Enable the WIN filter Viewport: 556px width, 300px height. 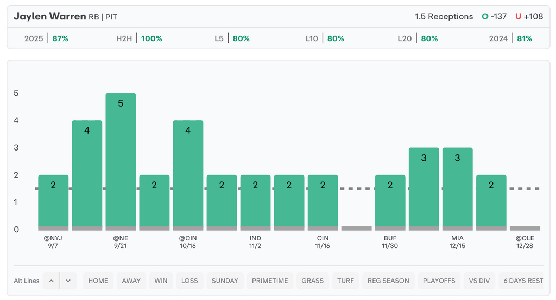(161, 281)
